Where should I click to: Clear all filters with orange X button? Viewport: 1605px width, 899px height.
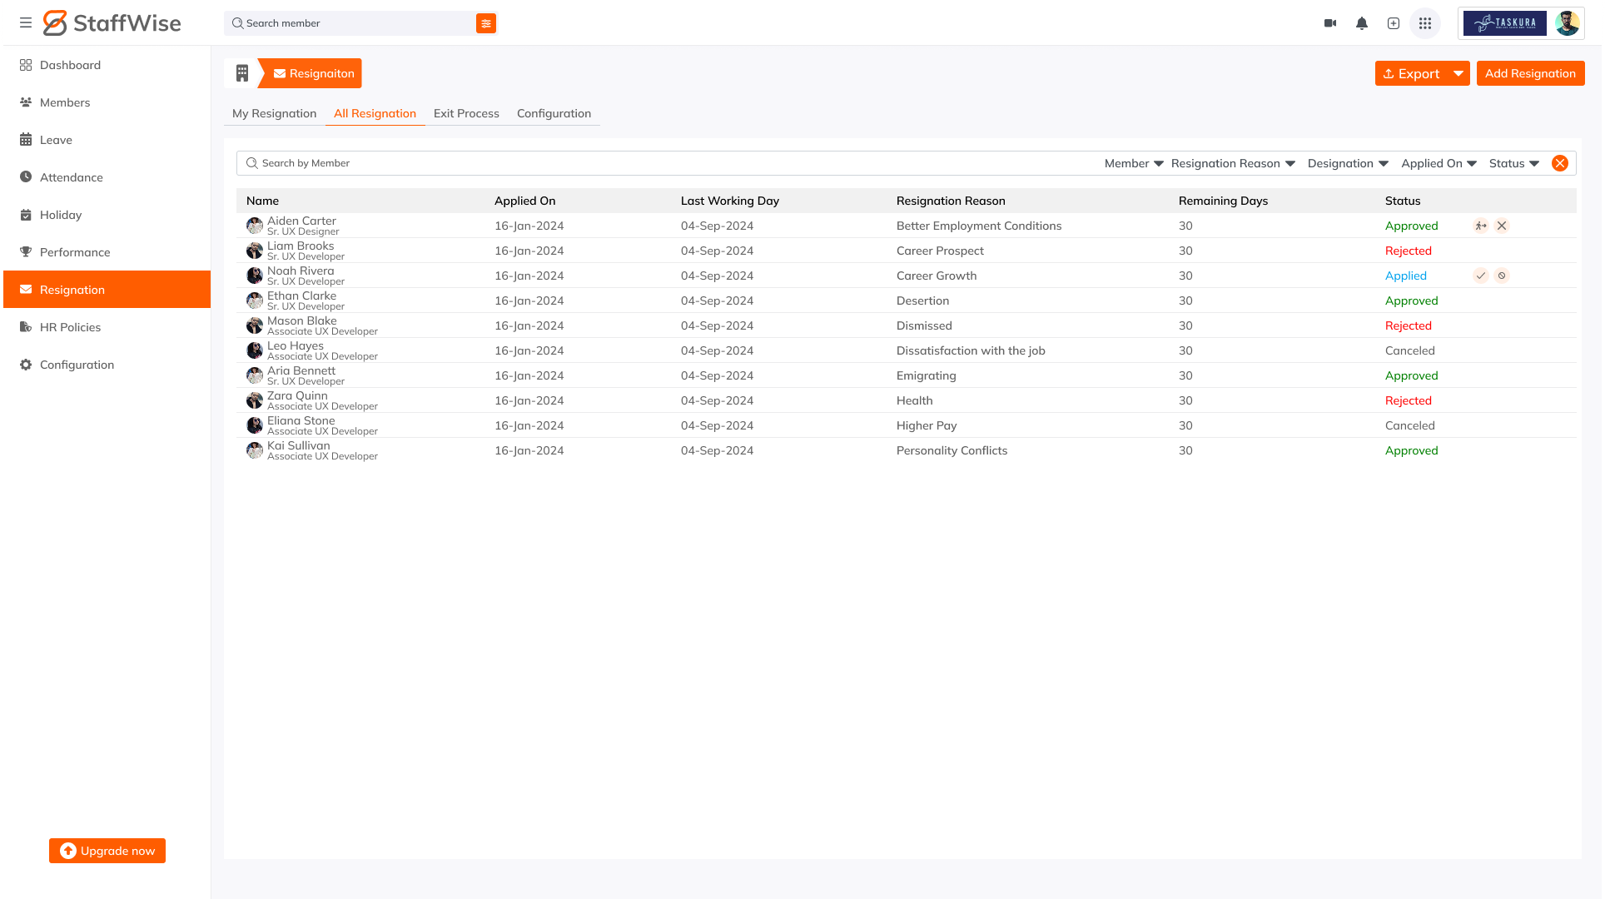coord(1560,163)
